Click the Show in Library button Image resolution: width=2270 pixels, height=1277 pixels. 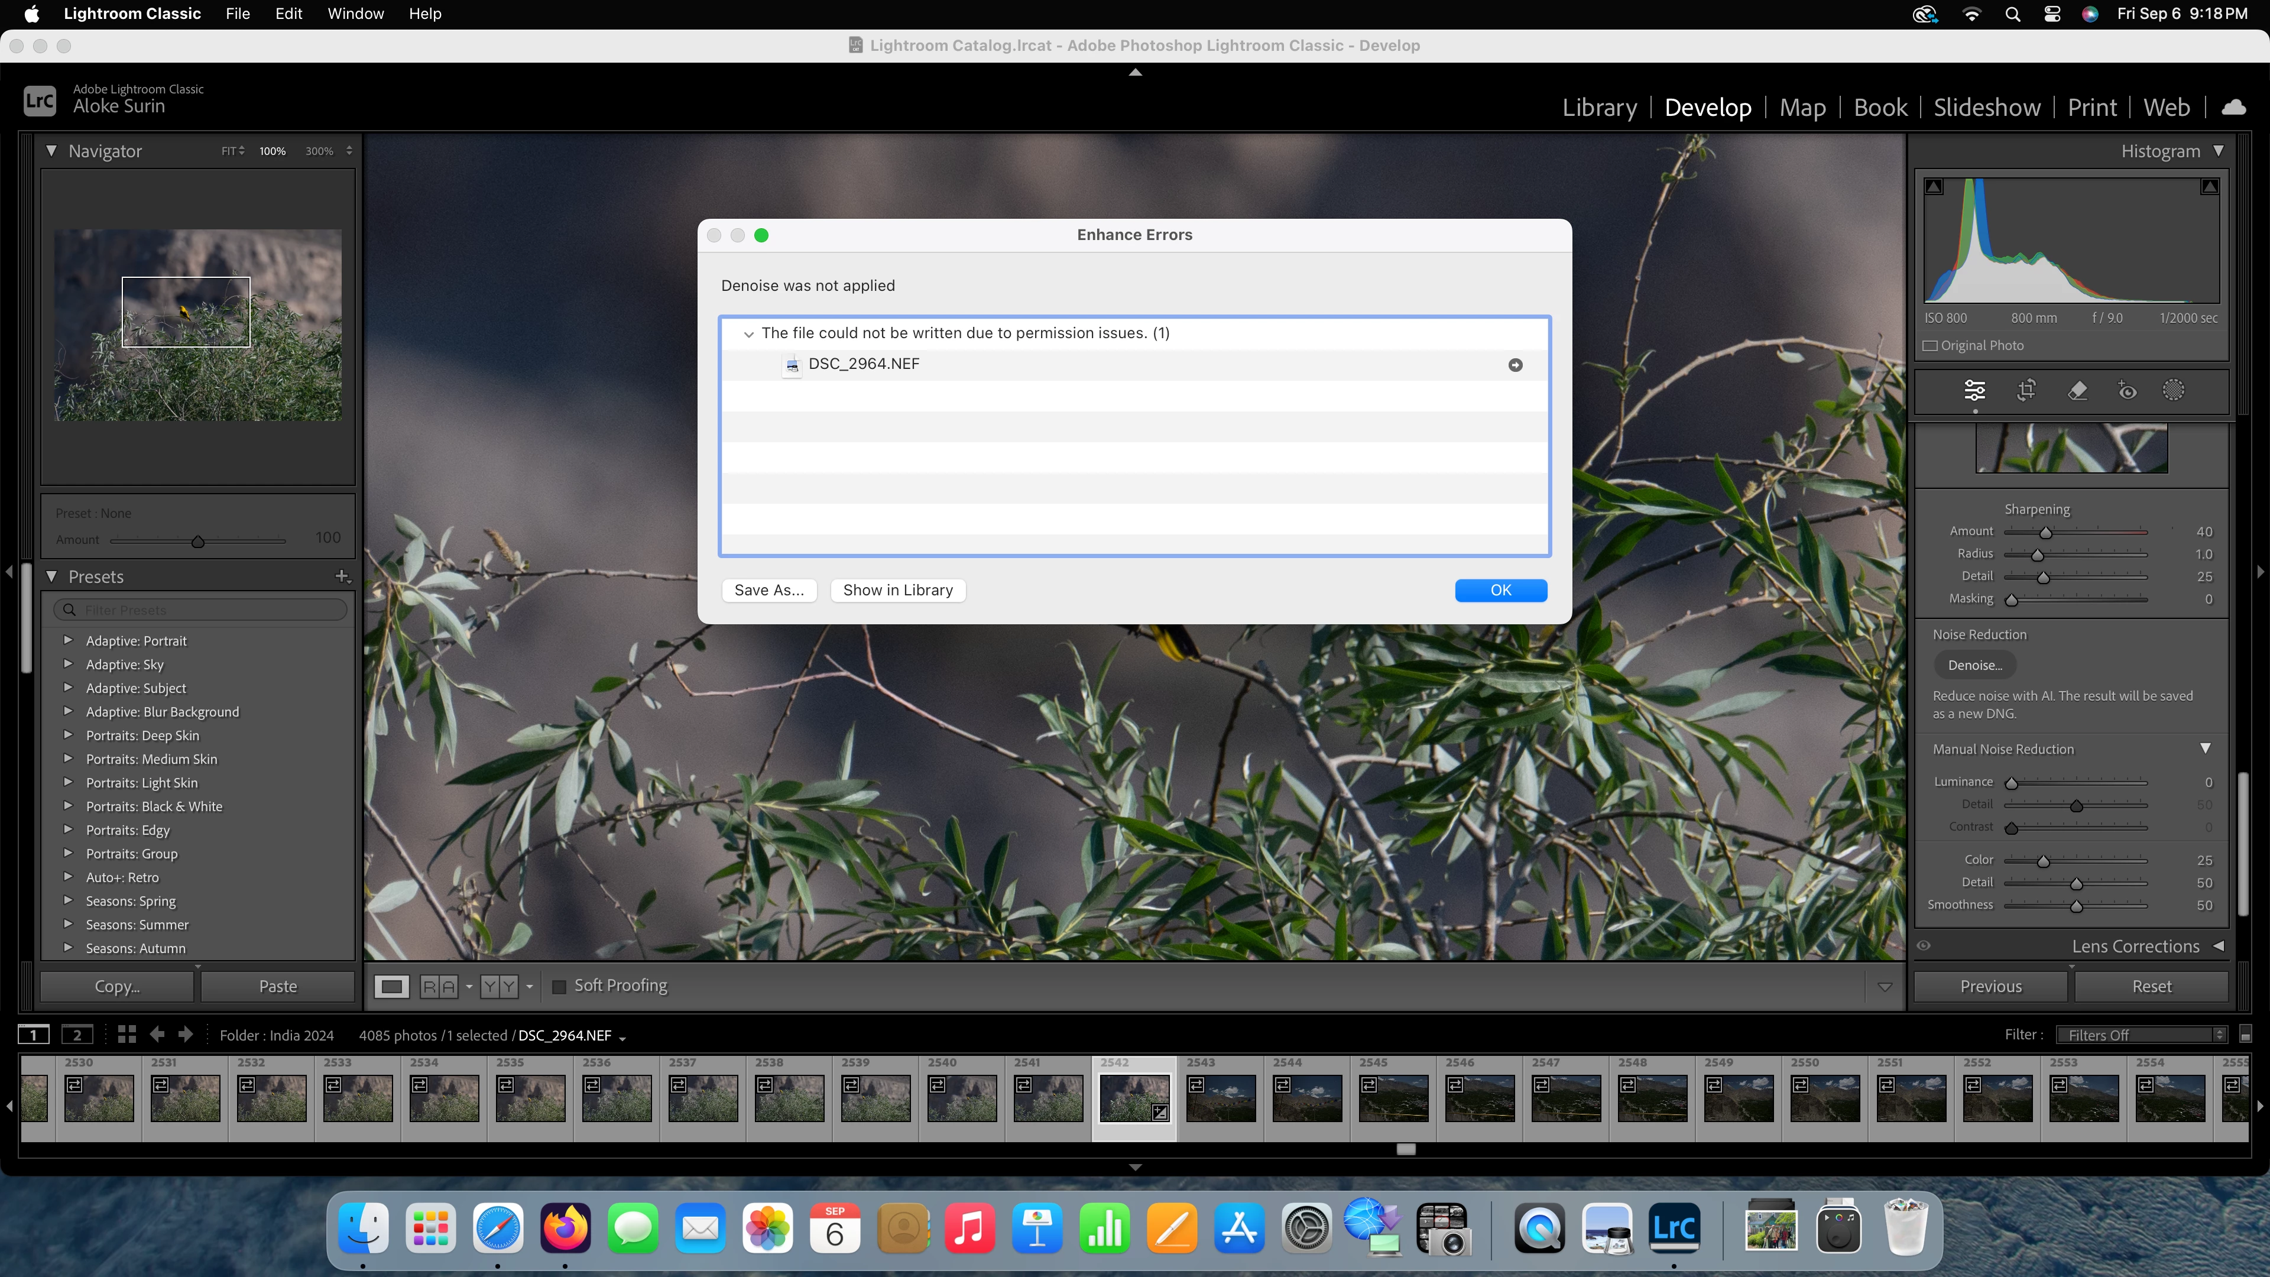[897, 591]
